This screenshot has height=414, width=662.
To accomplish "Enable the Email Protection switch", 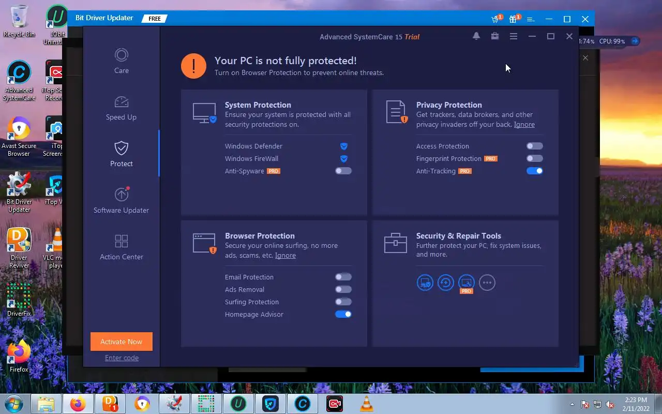I will point(343,277).
